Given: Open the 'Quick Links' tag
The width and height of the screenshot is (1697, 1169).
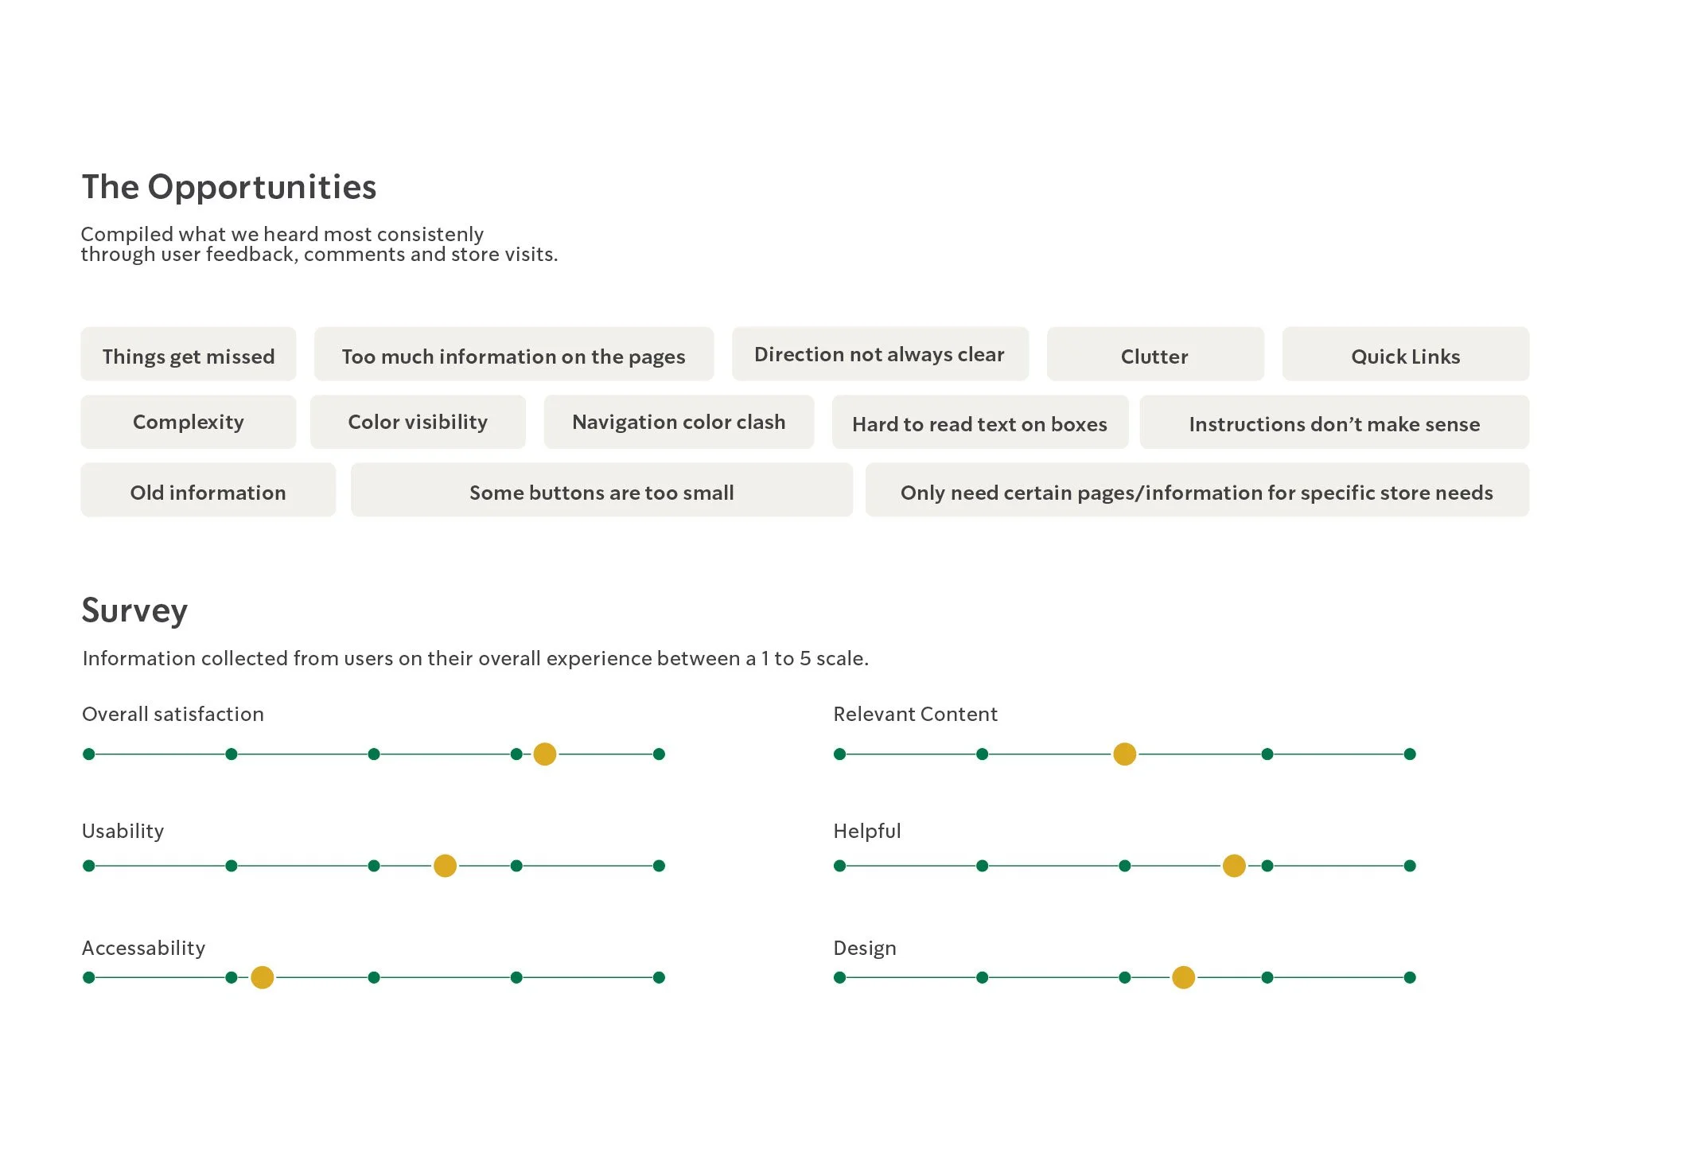Looking at the screenshot, I should tap(1405, 355).
